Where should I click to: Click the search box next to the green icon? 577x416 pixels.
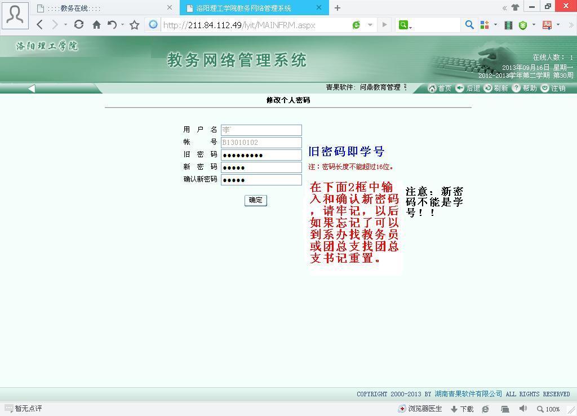point(437,25)
